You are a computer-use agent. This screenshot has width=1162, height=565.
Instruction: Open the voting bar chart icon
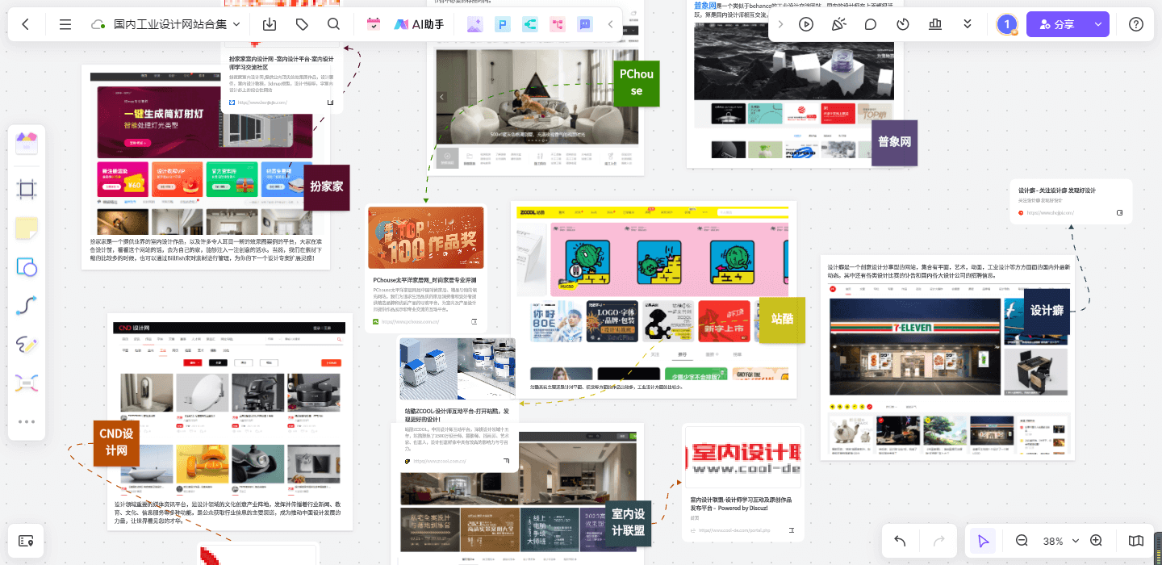935,24
